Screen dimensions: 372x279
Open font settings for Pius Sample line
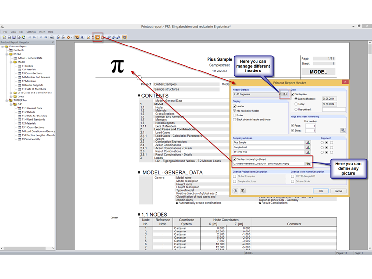[x=308, y=142]
